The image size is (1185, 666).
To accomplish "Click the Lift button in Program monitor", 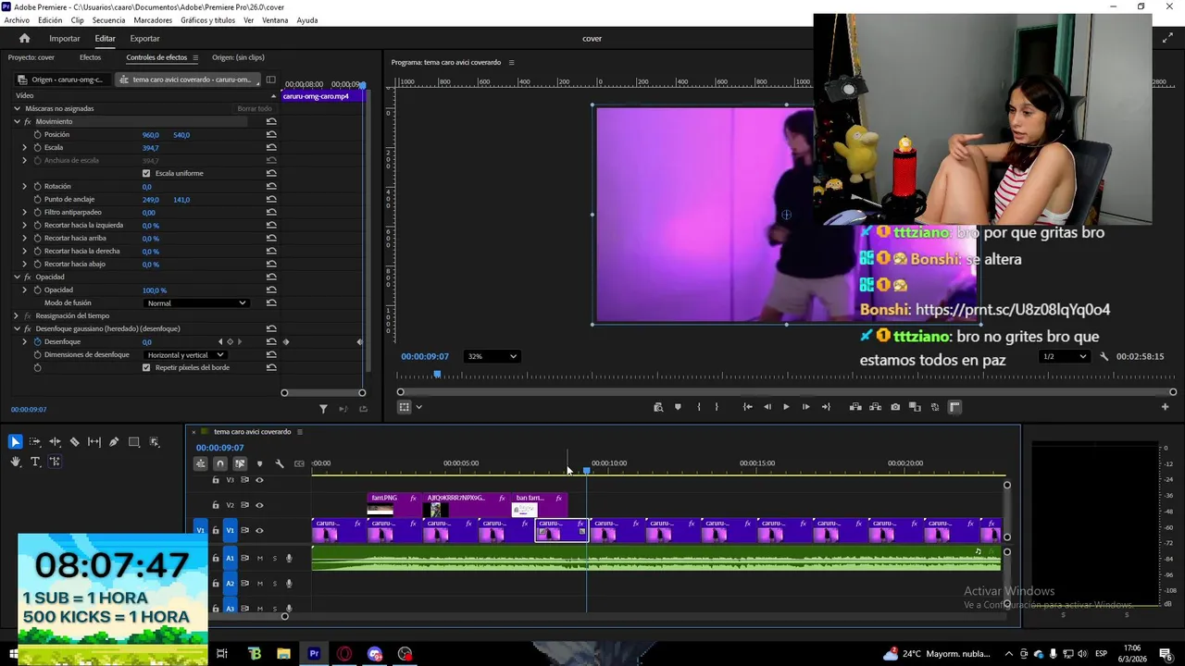I will [855, 407].
